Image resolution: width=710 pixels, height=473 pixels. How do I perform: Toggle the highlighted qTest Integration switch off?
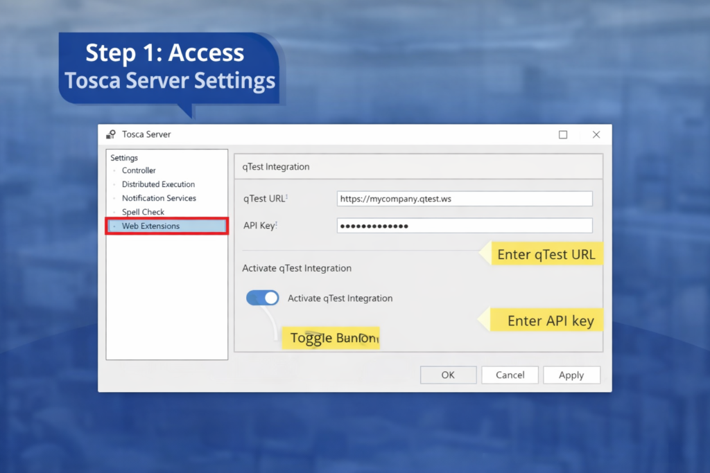pos(262,297)
